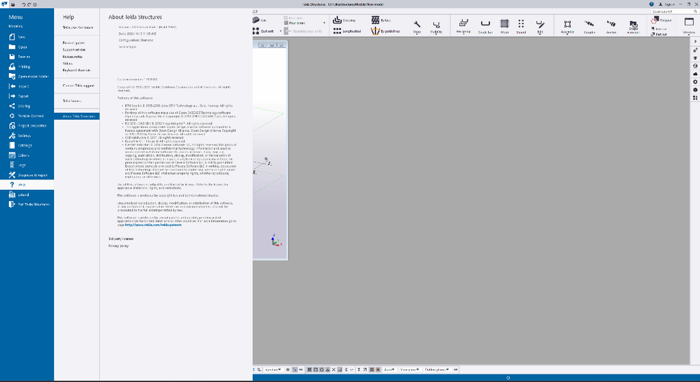The height and width of the screenshot is (382, 700).
Task: Select the Strand tool
Action: 521,27
